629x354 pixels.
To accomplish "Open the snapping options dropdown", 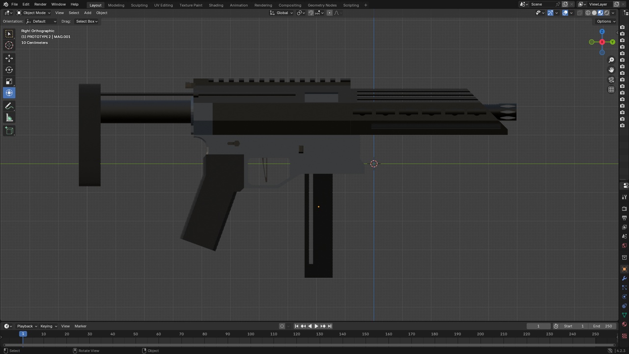I will (x=318, y=13).
